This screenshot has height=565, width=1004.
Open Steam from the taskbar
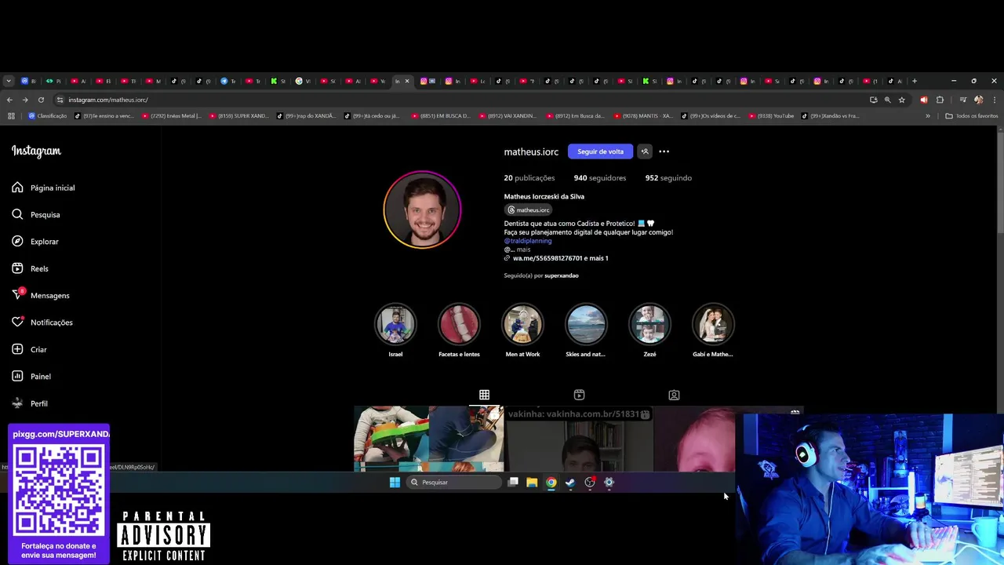tap(570, 483)
